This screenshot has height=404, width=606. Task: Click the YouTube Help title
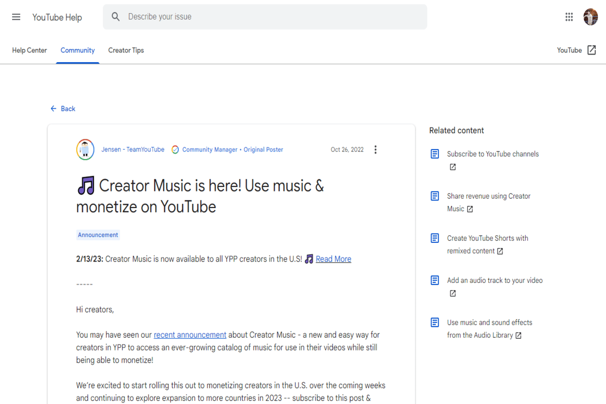coord(57,17)
